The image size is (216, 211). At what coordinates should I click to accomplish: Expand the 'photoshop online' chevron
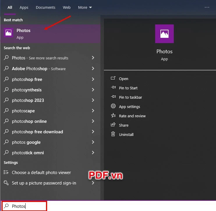93,121
